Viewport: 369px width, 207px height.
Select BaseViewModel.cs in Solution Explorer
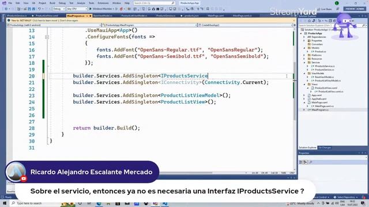coord(324,77)
